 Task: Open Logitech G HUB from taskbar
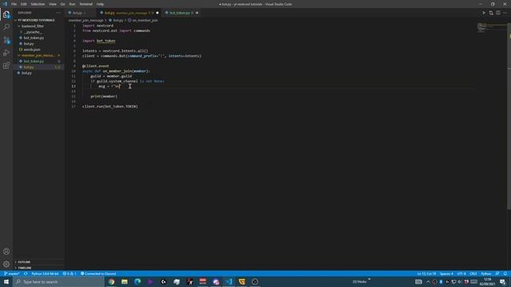point(164,281)
